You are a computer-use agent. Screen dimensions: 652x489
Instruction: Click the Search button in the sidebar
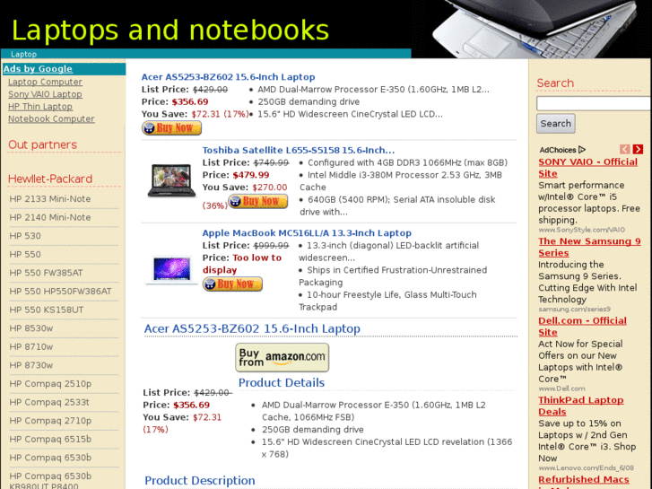[555, 124]
